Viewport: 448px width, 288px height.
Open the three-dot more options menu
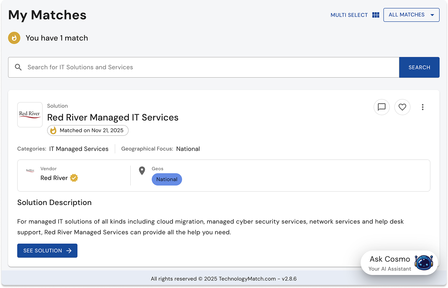[423, 107]
